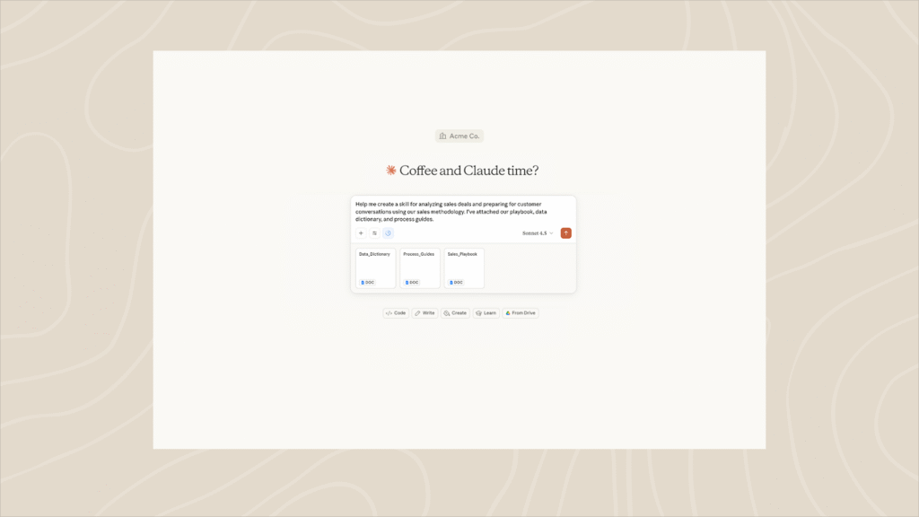Screen dimensions: 919x517
Task: Choose the Learn suggestion chip
Action: [486, 313]
